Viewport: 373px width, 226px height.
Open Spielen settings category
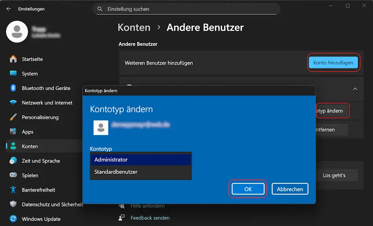(30, 175)
